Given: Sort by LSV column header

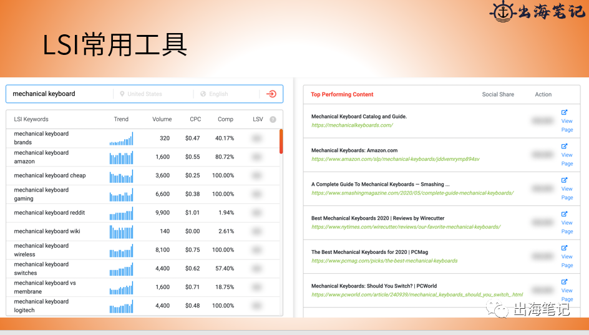Looking at the screenshot, I should [x=258, y=119].
